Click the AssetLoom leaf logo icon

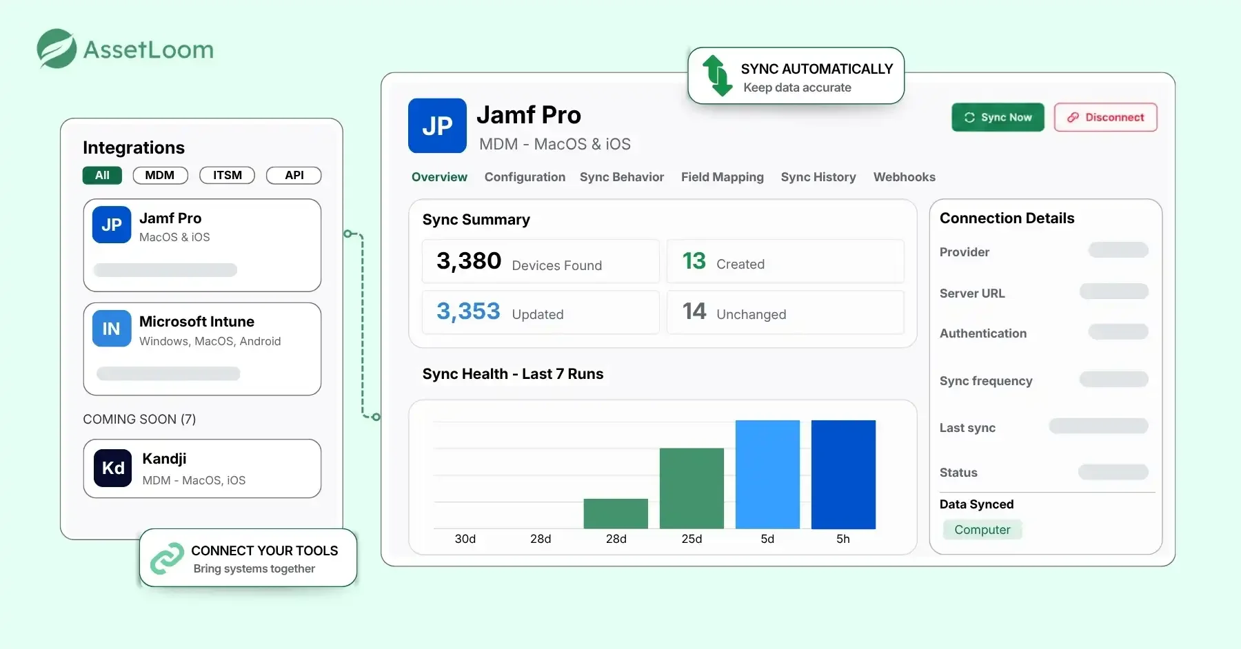point(57,49)
